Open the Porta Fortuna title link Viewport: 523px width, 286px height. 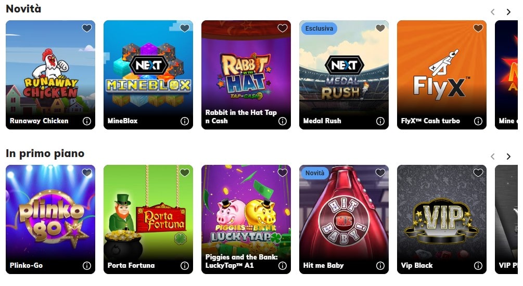[x=131, y=266]
